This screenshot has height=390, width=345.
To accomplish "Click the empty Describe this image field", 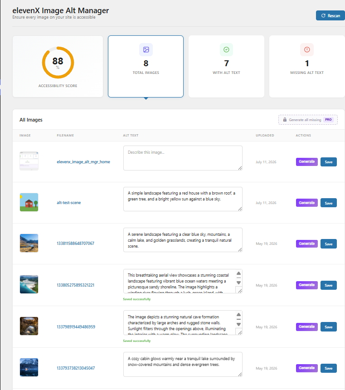I will point(183,158).
